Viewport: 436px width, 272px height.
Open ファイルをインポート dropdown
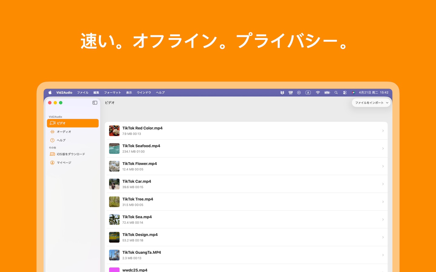(x=371, y=103)
